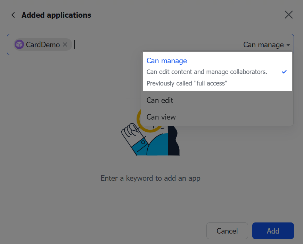
Task: Click the "Enter a keyword to add an app" hint
Action: (150, 178)
